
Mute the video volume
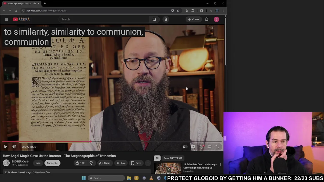coord(14,147)
